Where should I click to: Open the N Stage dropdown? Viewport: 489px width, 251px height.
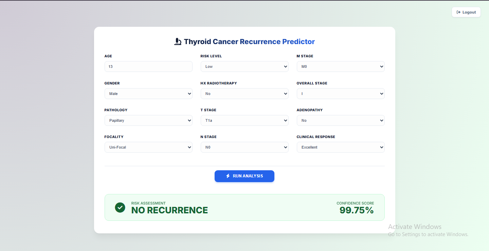pos(244,147)
